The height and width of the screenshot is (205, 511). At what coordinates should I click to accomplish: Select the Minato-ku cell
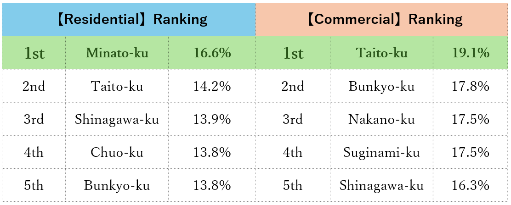point(117,53)
